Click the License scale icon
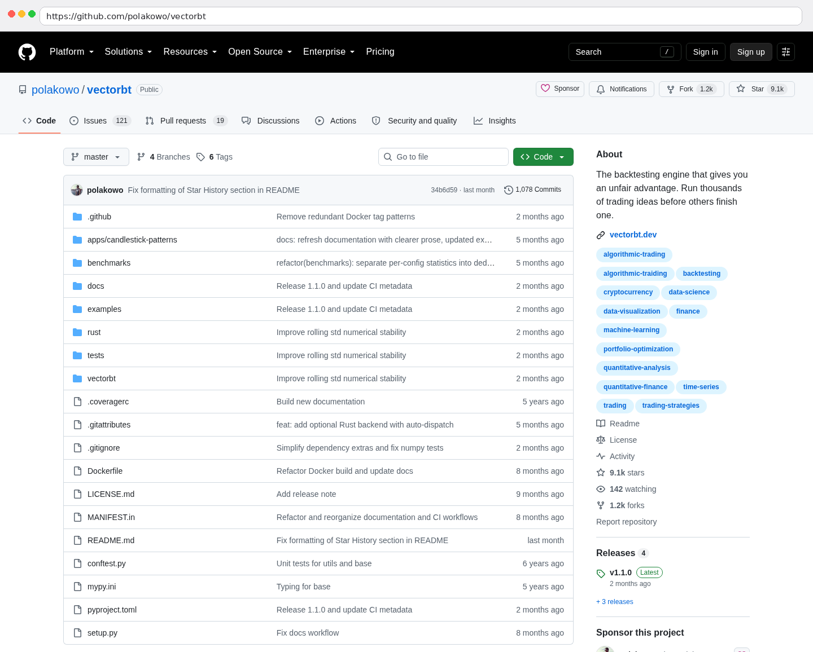The height and width of the screenshot is (652, 813). coord(601,440)
